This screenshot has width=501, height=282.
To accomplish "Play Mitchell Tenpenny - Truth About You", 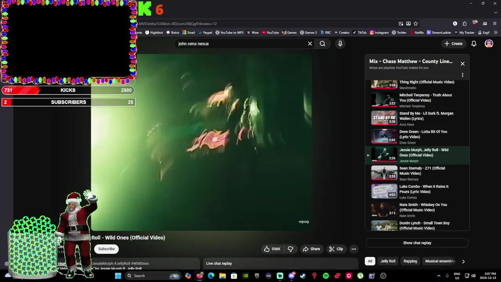I will pos(417,100).
